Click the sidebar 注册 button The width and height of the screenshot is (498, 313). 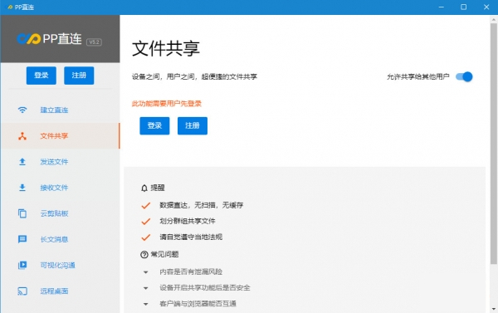pos(79,76)
